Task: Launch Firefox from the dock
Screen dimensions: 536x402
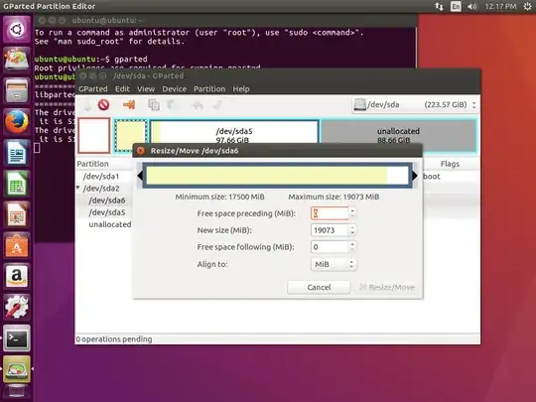Action: [17, 122]
